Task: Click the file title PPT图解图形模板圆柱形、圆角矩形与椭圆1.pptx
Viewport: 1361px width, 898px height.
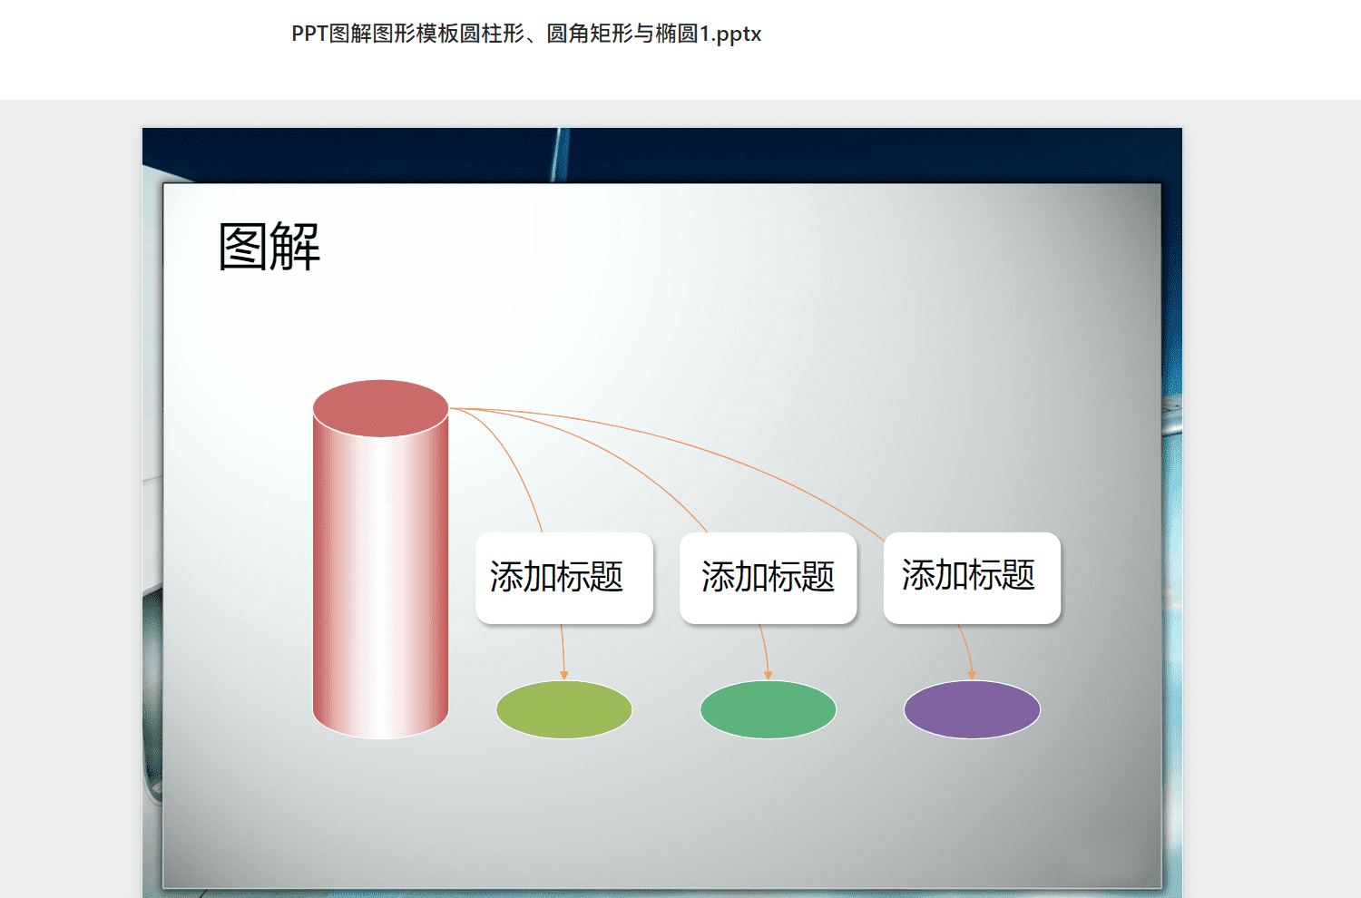Action: point(526,34)
